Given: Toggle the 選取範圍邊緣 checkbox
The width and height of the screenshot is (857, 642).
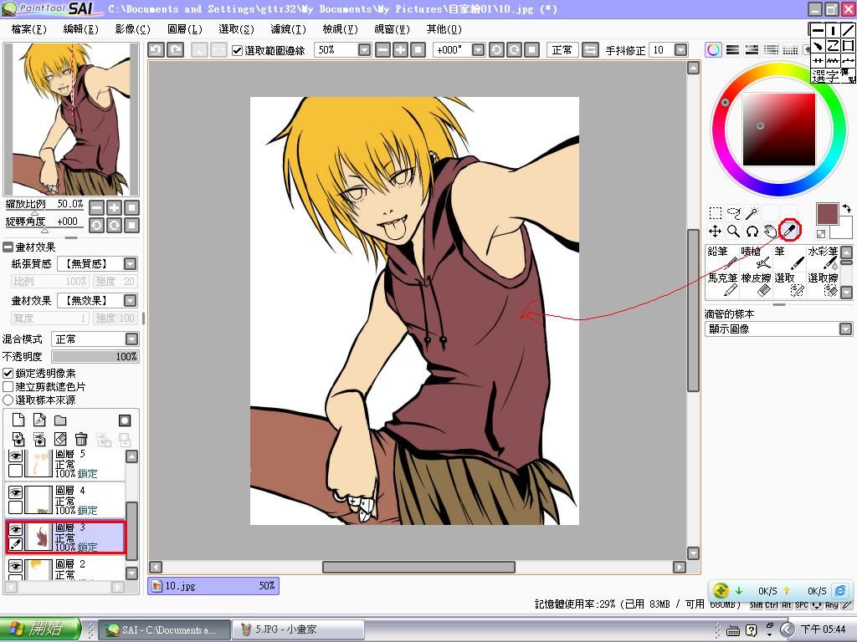Looking at the screenshot, I should coord(237,51).
